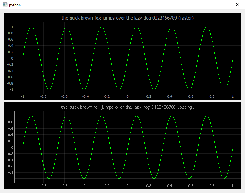The height and width of the screenshot is (193, 245).
Task: Click the python application icon in title bar
Action: [5, 5]
